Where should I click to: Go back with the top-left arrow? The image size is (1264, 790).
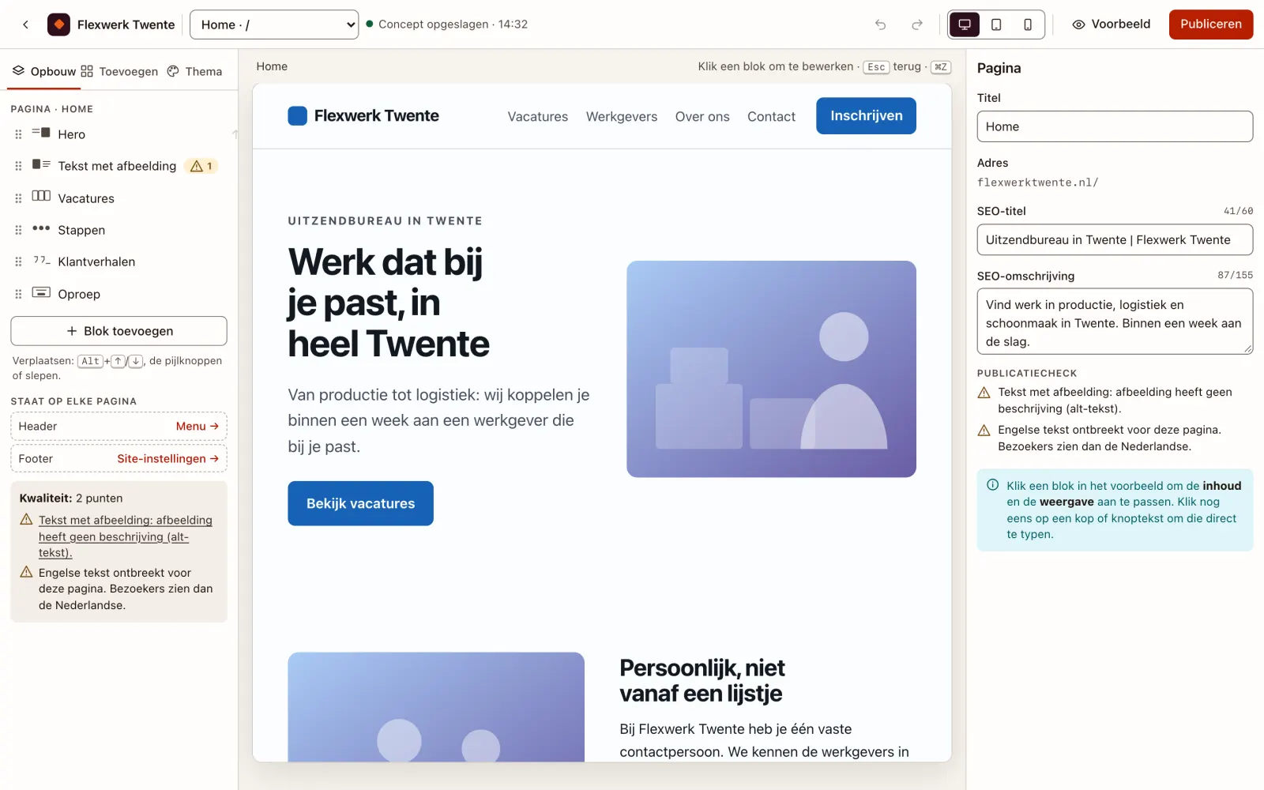click(26, 24)
